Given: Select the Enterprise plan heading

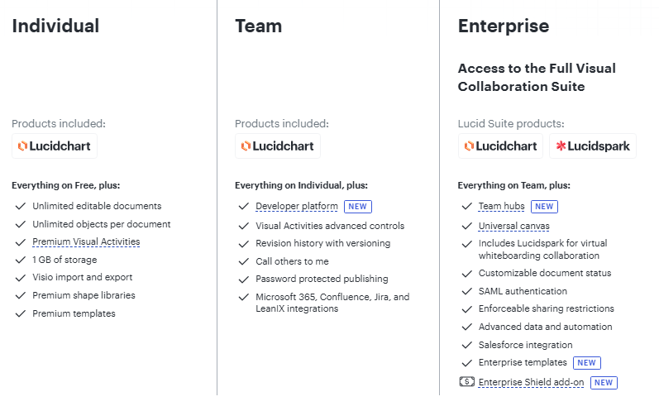Looking at the screenshot, I should click(x=504, y=26).
